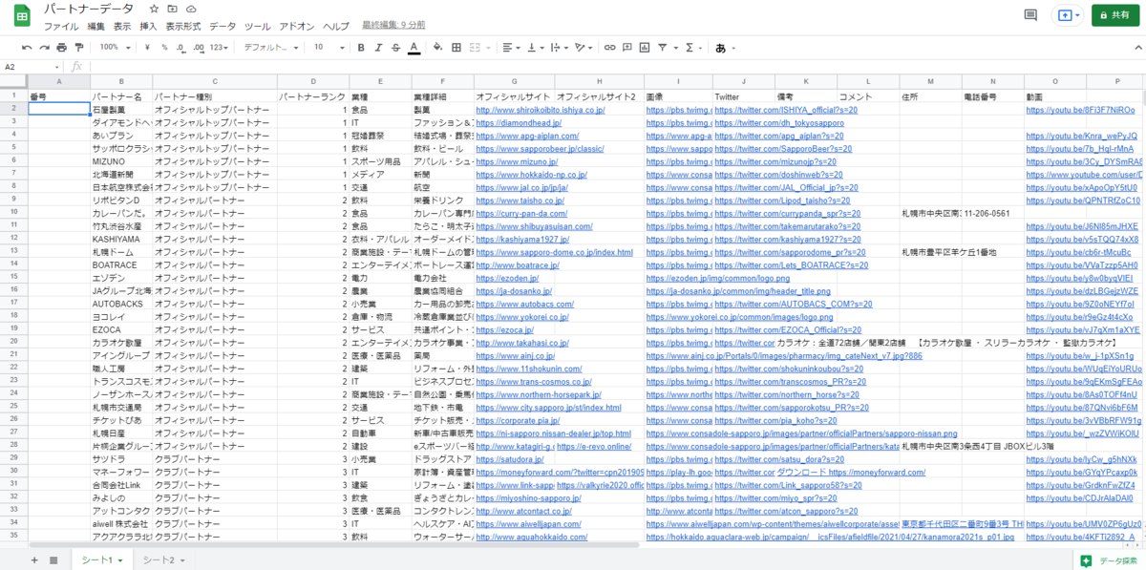Open 最終編集 version history link
This screenshot has width=1146, height=570.
(395, 26)
